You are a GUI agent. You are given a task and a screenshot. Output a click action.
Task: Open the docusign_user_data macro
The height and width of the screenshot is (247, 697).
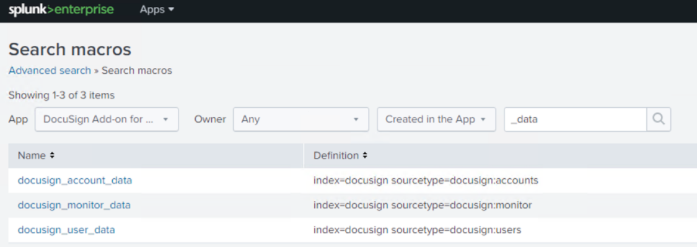pyautogui.click(x=66, y=230)
